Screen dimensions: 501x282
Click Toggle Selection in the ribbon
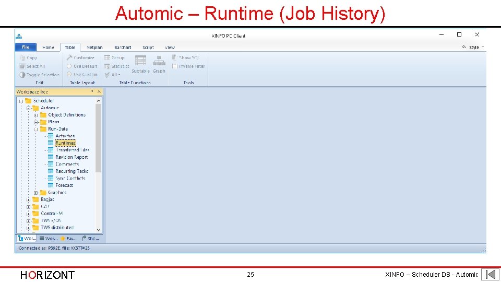[x=39, y=75]
